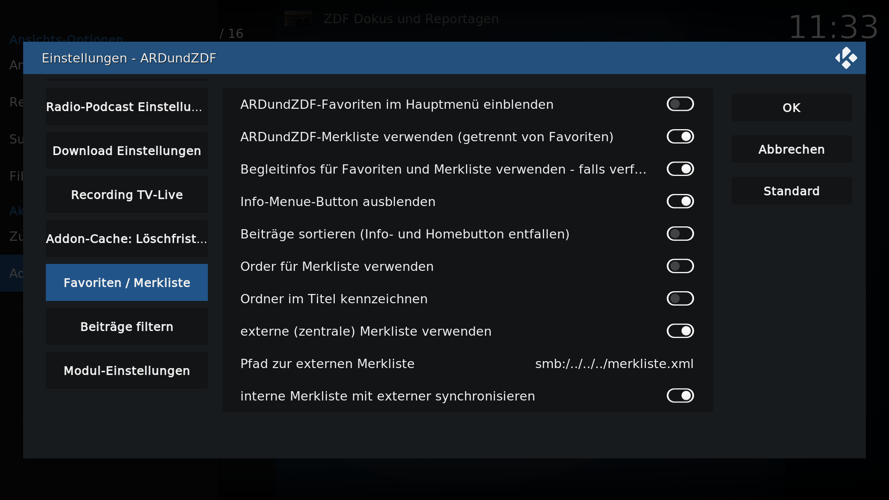Image resolution: width=889 pixels, height=500 pixels.
Task: Open Recording TV-Live settings category
Action: pyautogui.click(x=127, y=194)
